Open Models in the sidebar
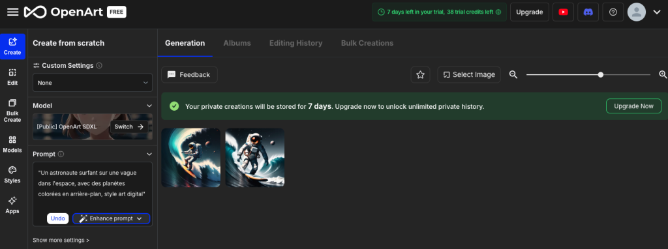Screen dimensions: 668x249 click(12, 144)
